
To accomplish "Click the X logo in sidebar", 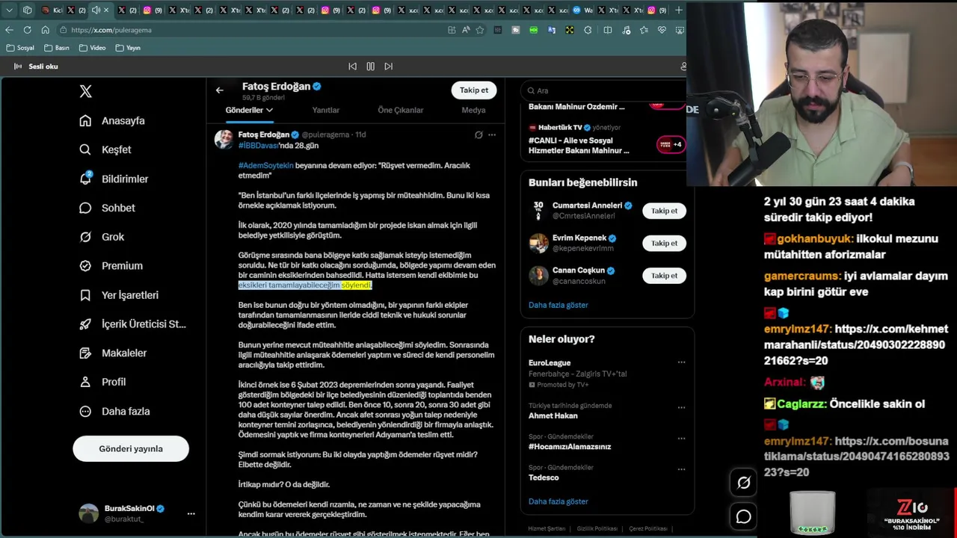I will click(85, 91).
